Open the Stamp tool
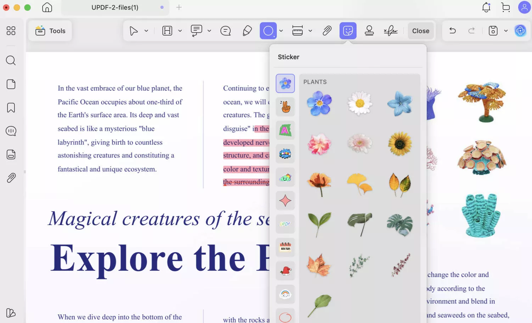Image resolution: width=532 pixels, height=323 pixels. click(x=369, y=31)
